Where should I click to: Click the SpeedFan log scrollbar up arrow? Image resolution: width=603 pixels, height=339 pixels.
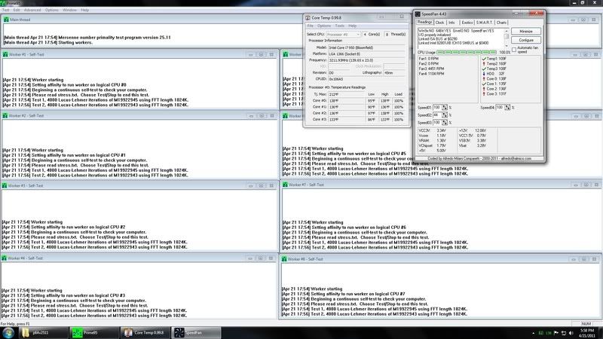[x=507, y=31]
